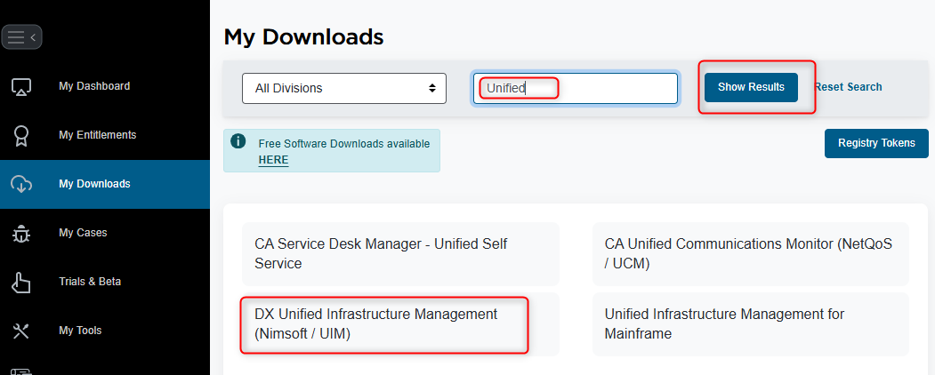Open CA Unified Communications Monitor (NetQoS / UCM)
935x375 pixels.
750,254
